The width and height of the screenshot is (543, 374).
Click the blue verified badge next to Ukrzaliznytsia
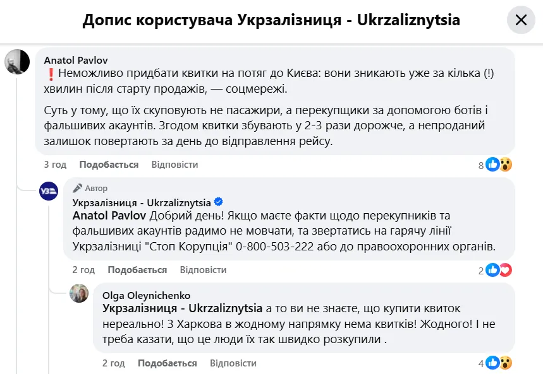coord(219,202)
